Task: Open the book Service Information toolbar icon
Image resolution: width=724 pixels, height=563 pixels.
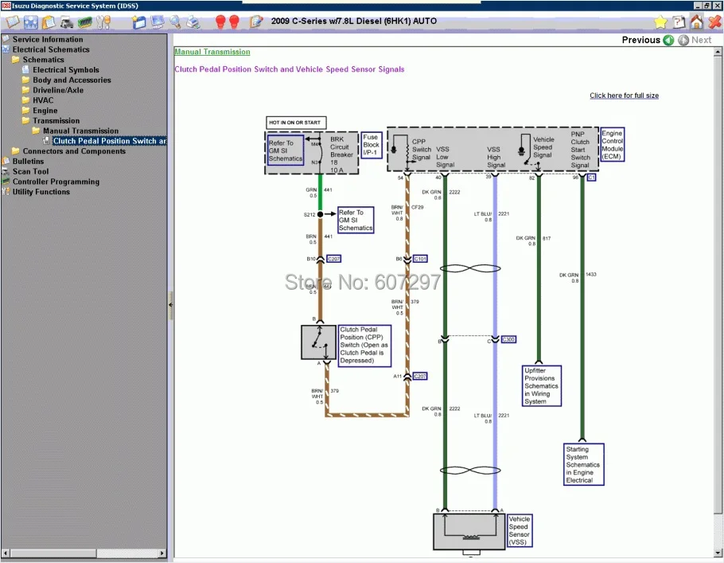Action: (x=13, y=22)
